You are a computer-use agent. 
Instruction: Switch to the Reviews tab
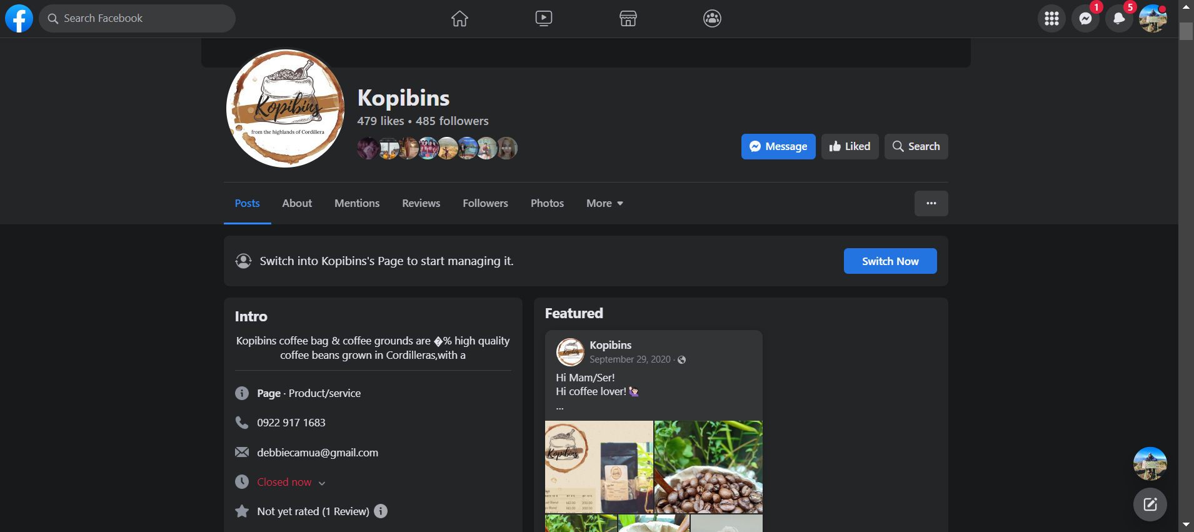tap(421, 203)
